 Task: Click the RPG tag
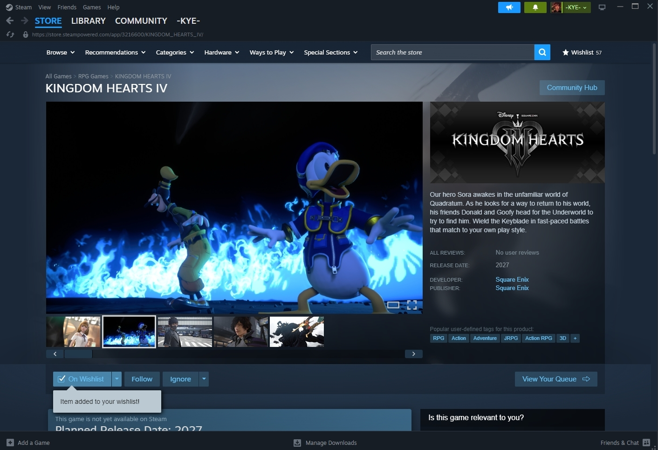(x=439, y=339)
